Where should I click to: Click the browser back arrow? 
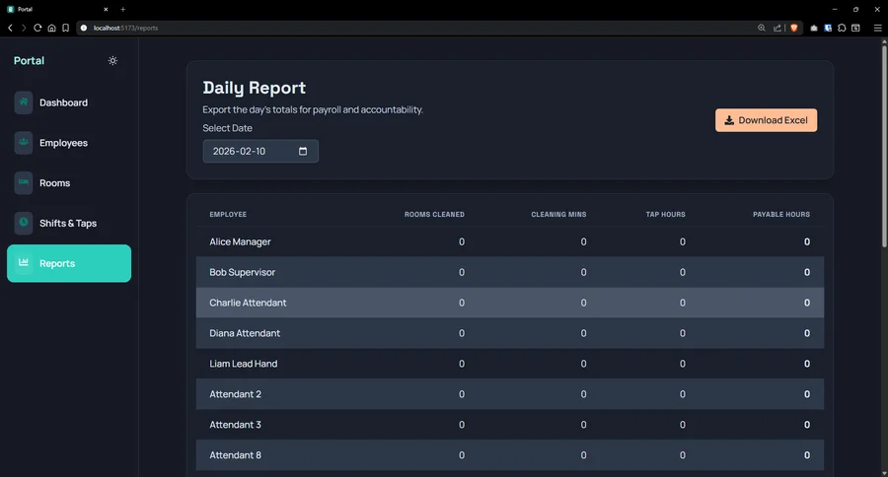(10, 28)
